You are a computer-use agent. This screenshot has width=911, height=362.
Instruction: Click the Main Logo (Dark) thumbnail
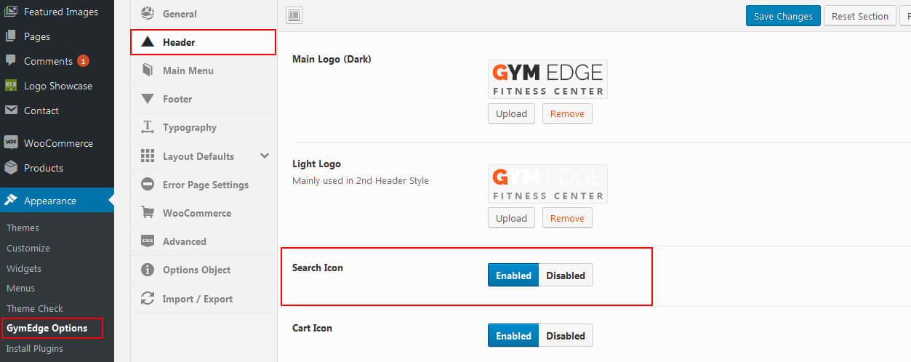click(547, 79)
